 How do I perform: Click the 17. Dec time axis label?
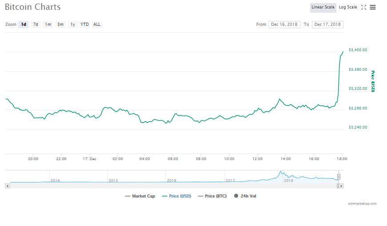pyautogui.click(x=89, y=159)
